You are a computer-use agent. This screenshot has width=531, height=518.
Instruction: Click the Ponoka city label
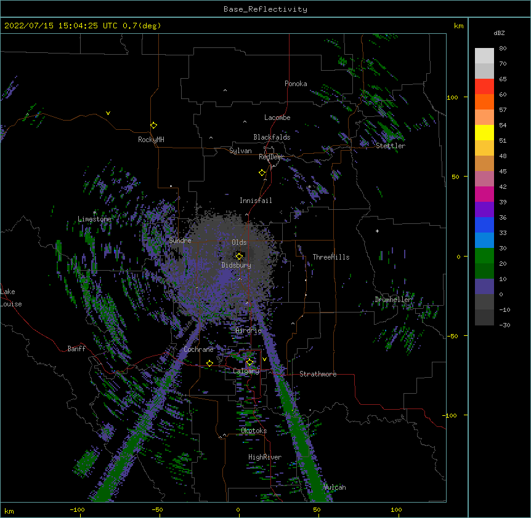[x=296, y=84]
